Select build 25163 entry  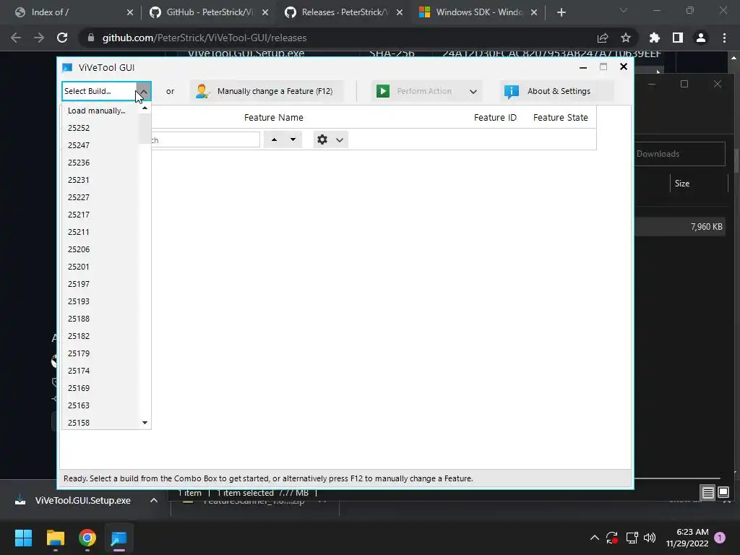point(100,405)
